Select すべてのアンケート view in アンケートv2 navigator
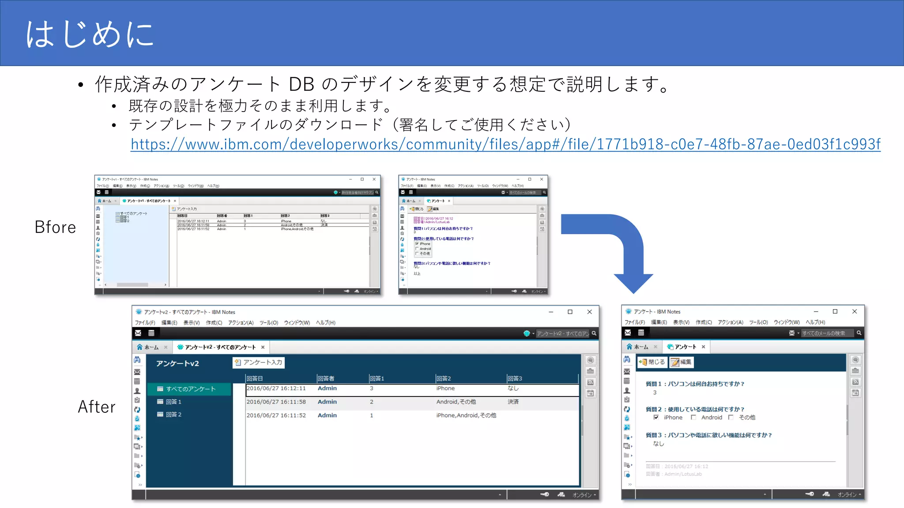904x508 pixels. coord(189,389)
